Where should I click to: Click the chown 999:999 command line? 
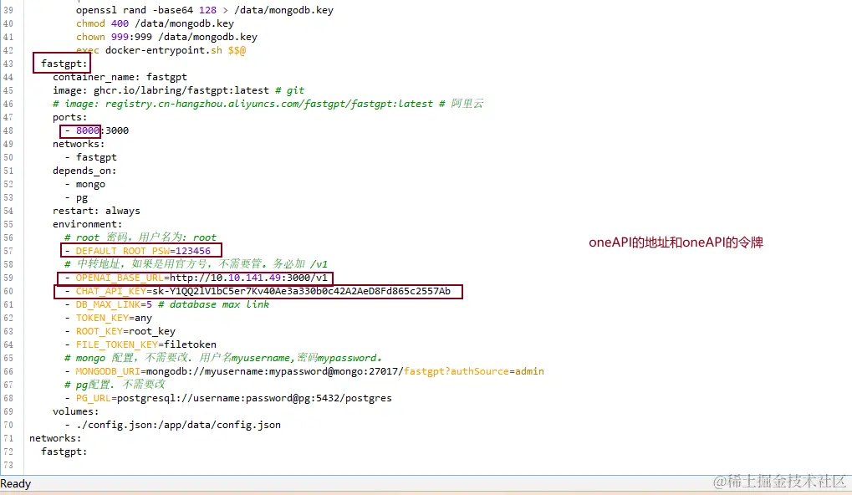tap(167, 37)
